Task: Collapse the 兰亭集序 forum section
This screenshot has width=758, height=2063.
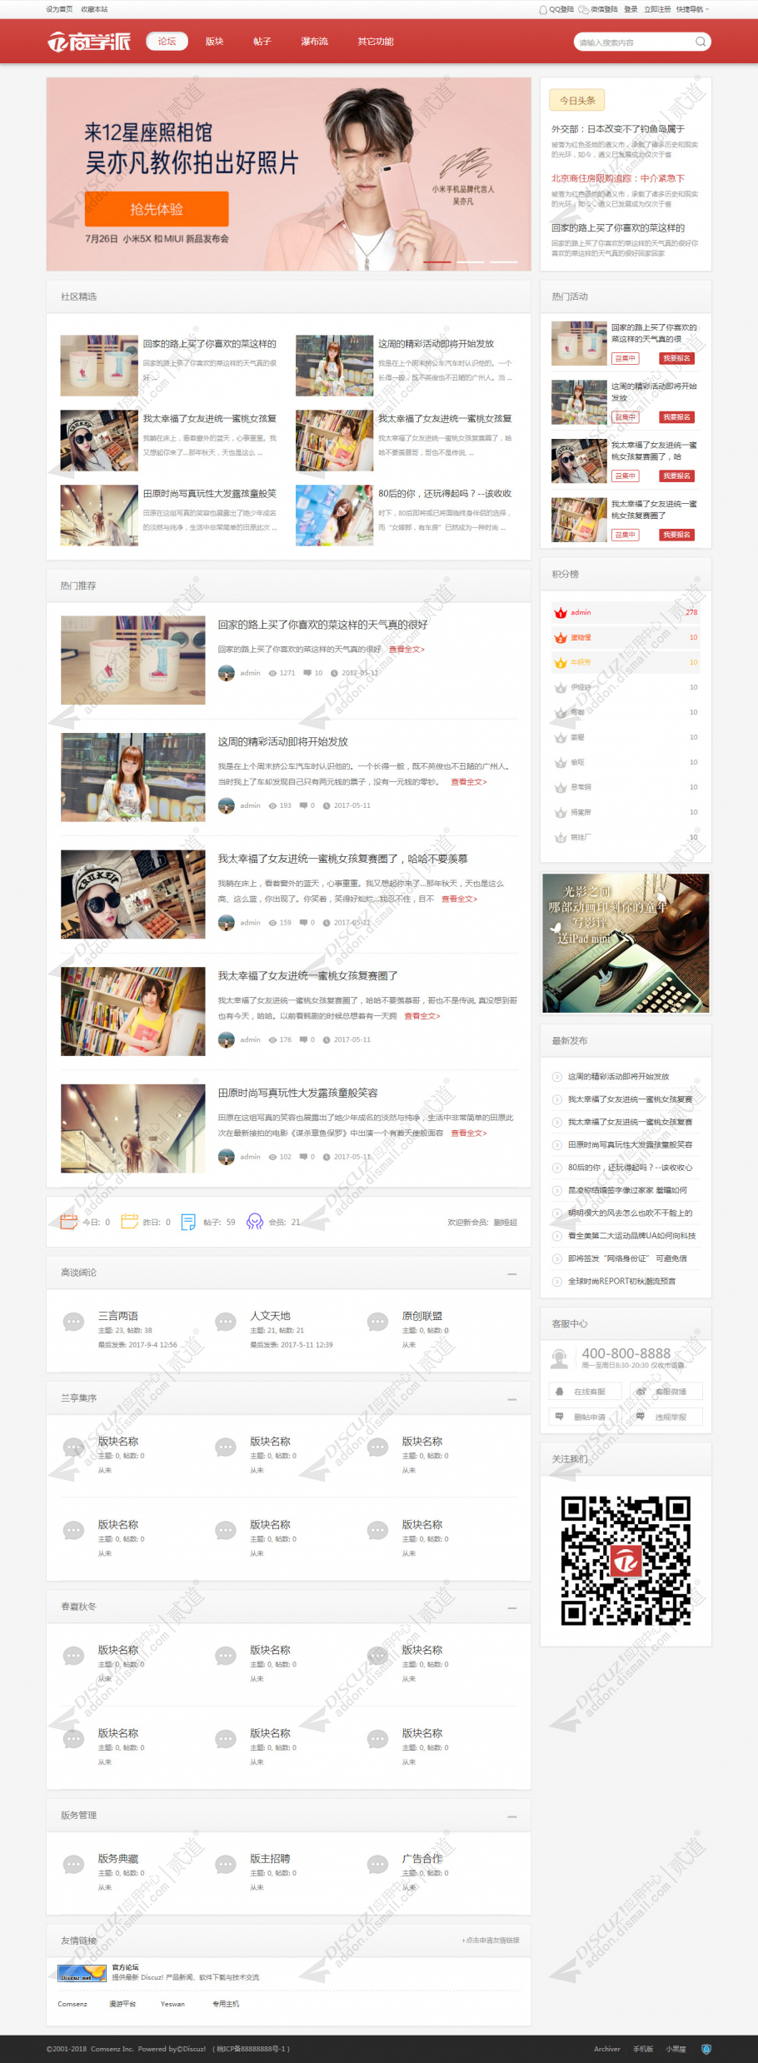Action: click(x=512, y=1398)
